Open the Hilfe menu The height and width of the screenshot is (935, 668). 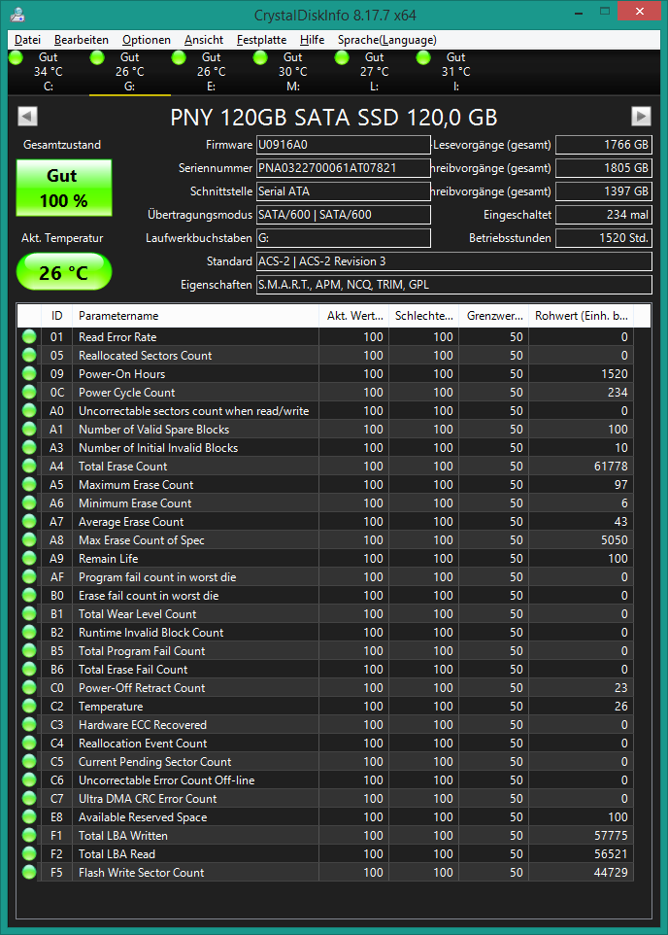pyautogui.click(x=312, y=40)
